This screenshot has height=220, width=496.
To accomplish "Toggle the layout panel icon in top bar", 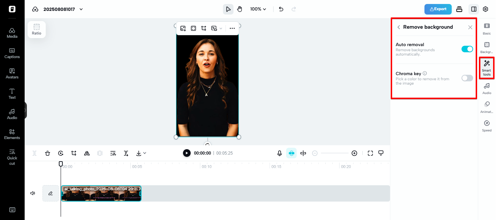I will point(474,9).
